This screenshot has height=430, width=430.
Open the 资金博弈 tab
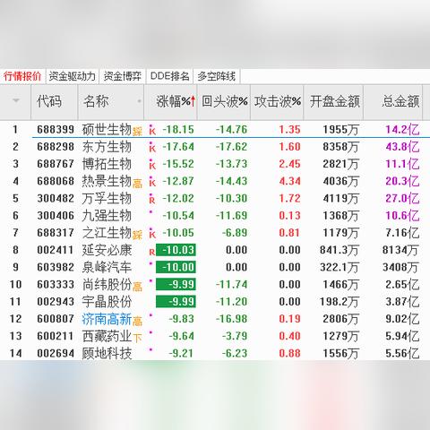123,76
